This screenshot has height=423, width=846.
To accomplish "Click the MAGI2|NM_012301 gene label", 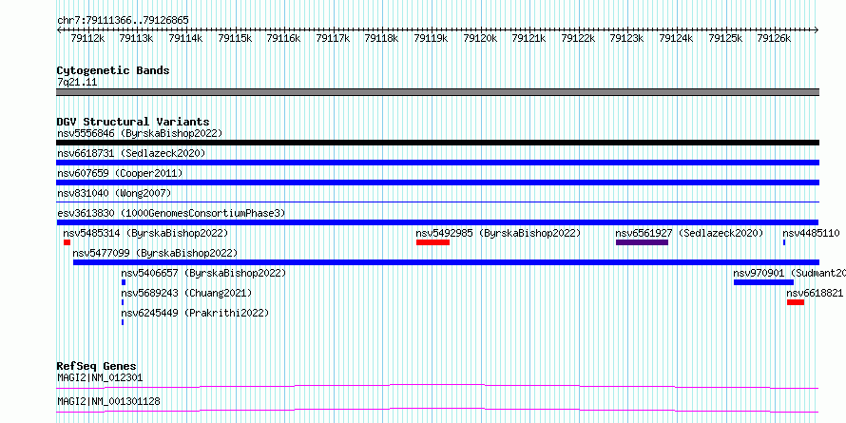I will (100, 377).
